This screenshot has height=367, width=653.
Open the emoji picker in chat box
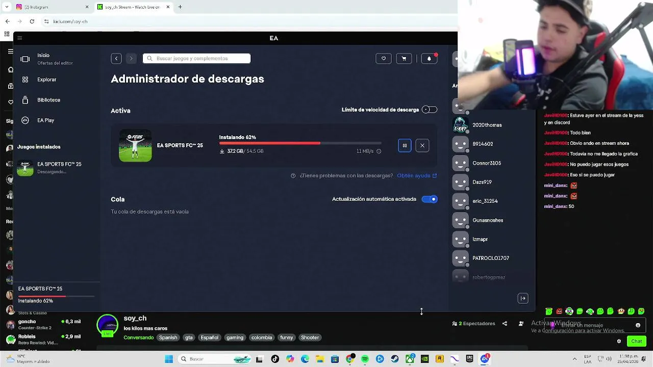coord(638,325)
